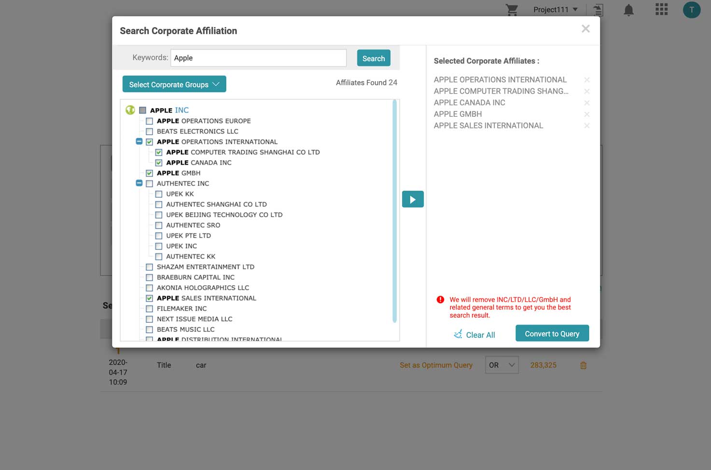Check APPLE OPERATIONS EUROPE checkbox
Screen dimensions: 711x470
149,121
